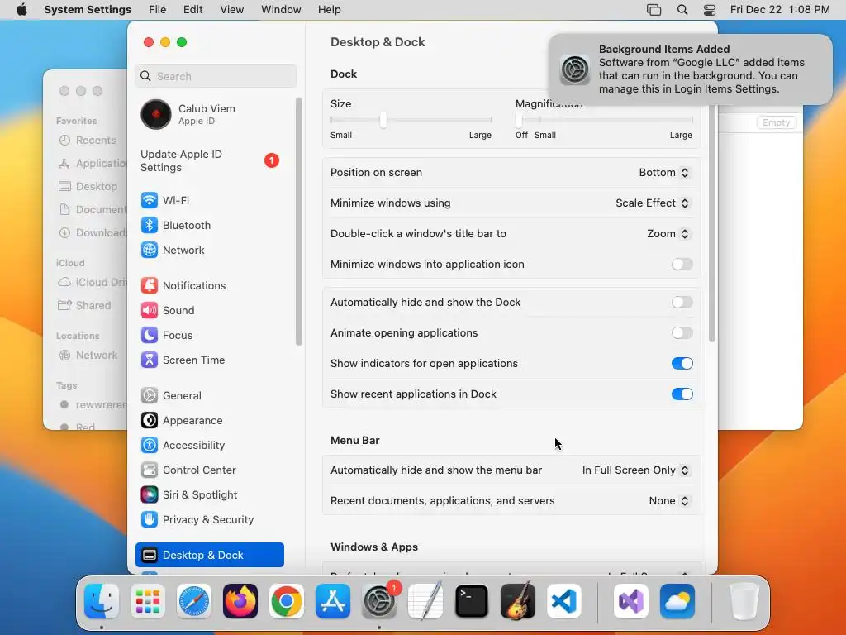Open the View menu
Screen dimensions: 846x635
click(232, 10)
